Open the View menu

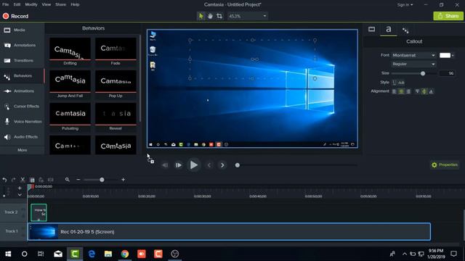click(x=46, y=4)
